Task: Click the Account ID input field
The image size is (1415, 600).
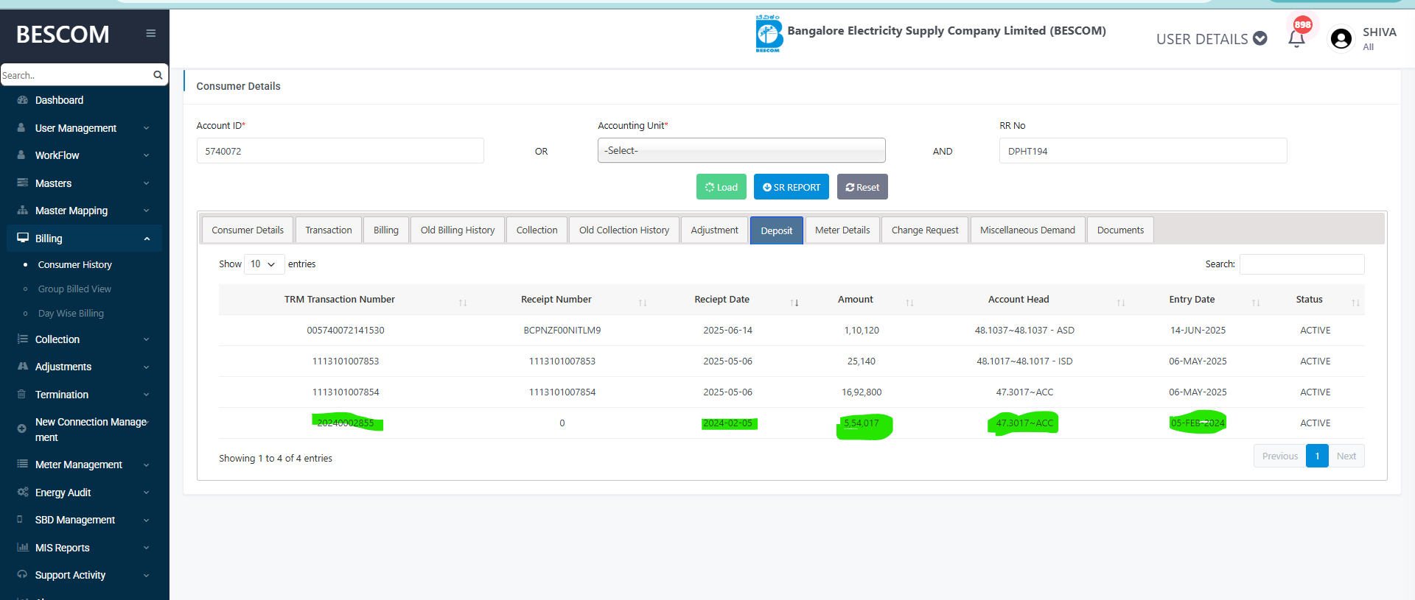Action: [340, 151]
